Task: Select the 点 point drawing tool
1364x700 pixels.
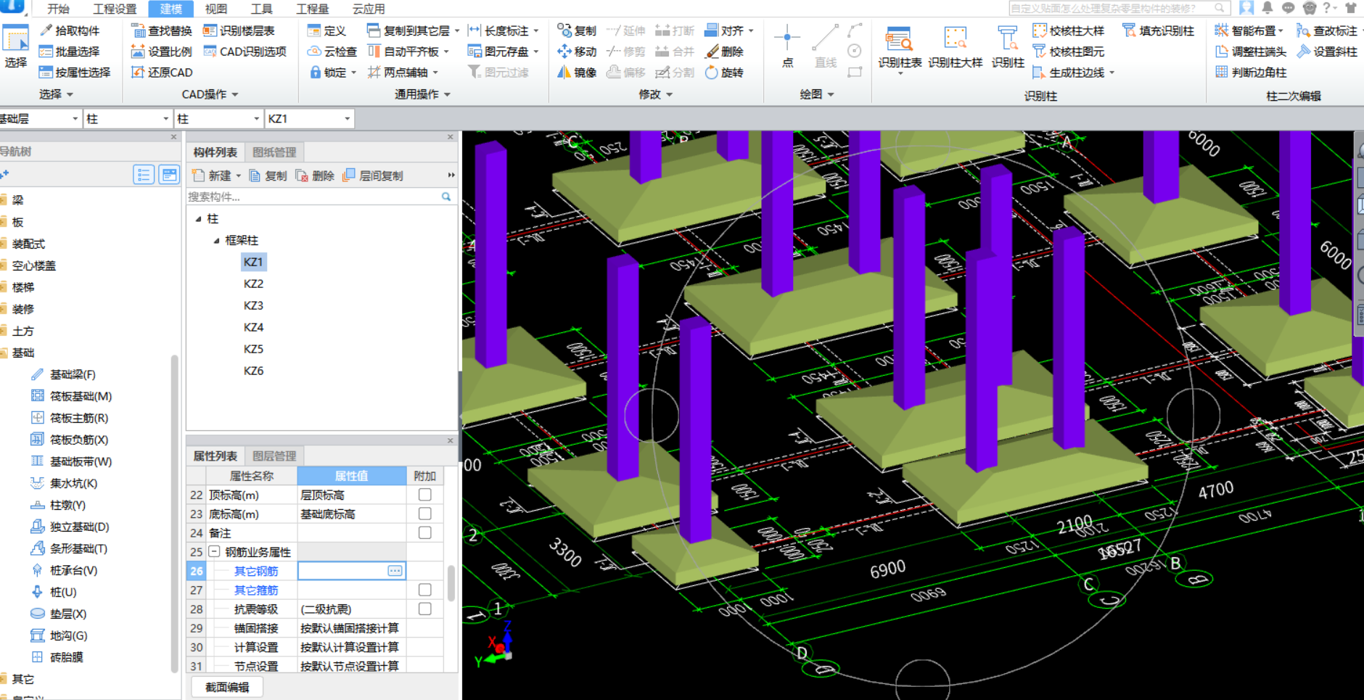Action: point(787,46)
